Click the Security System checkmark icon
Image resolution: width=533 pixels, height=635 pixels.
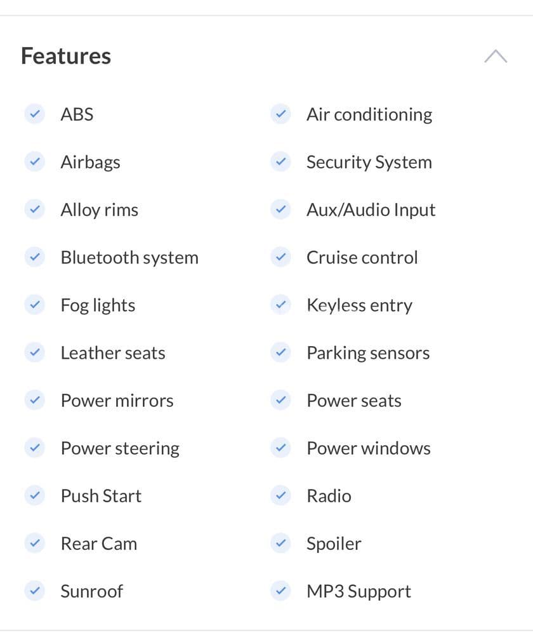tap(280, 162)
